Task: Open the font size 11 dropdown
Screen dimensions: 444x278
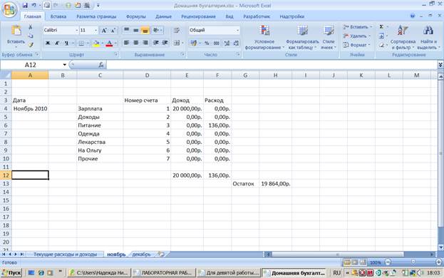Action: click(x=95, y=30)
